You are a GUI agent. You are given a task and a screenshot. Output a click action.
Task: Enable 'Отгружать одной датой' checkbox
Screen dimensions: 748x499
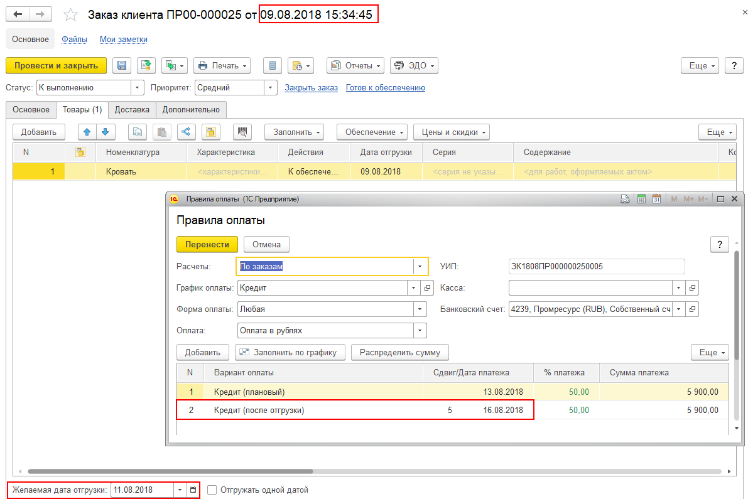212,490
